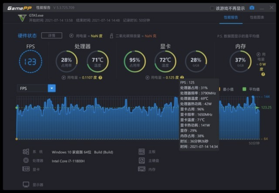This screenshot has height=193, width=279.
Task: Click the processor 71℃ temperature gauge
Action: click(x=97, y=62)
